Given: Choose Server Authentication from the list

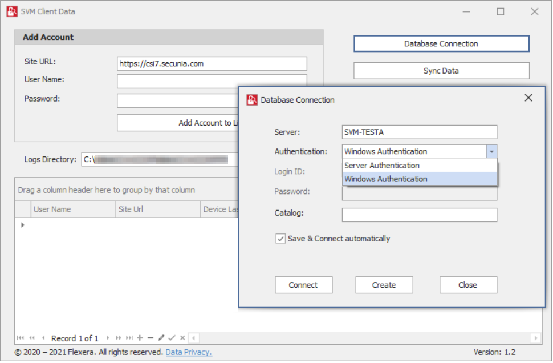Looking at the screenshot, I should tap(382, 166).
